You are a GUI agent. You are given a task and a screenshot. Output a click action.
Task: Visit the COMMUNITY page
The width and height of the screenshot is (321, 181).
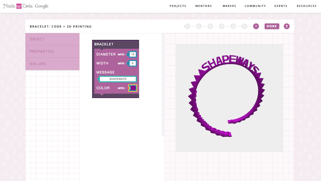coord(255,6)
